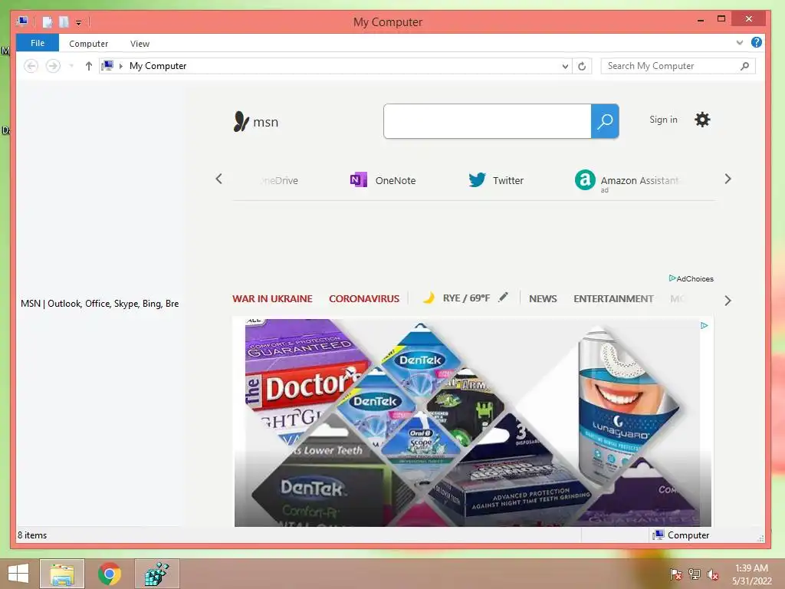
Task: Click the Search My Computer magnifier icon
Action: [745, 66]
